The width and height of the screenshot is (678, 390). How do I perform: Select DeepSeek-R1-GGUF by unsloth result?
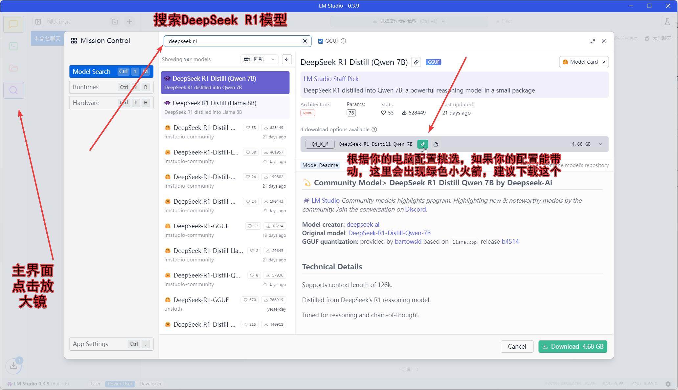[225, 304]
